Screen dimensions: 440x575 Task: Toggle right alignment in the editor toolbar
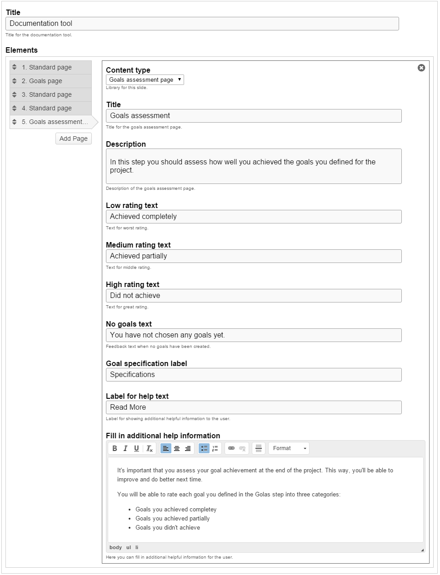[x=188, y=448]
